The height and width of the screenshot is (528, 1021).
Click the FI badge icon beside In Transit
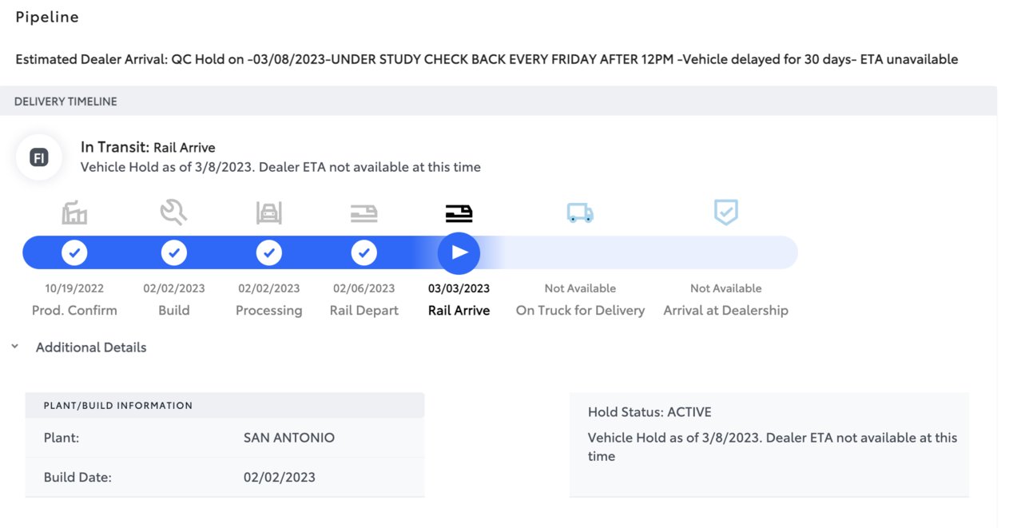(38, 157)
